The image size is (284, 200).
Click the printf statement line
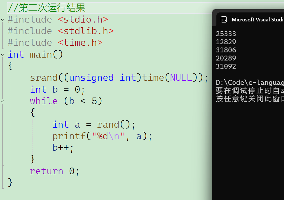(102, 136)
